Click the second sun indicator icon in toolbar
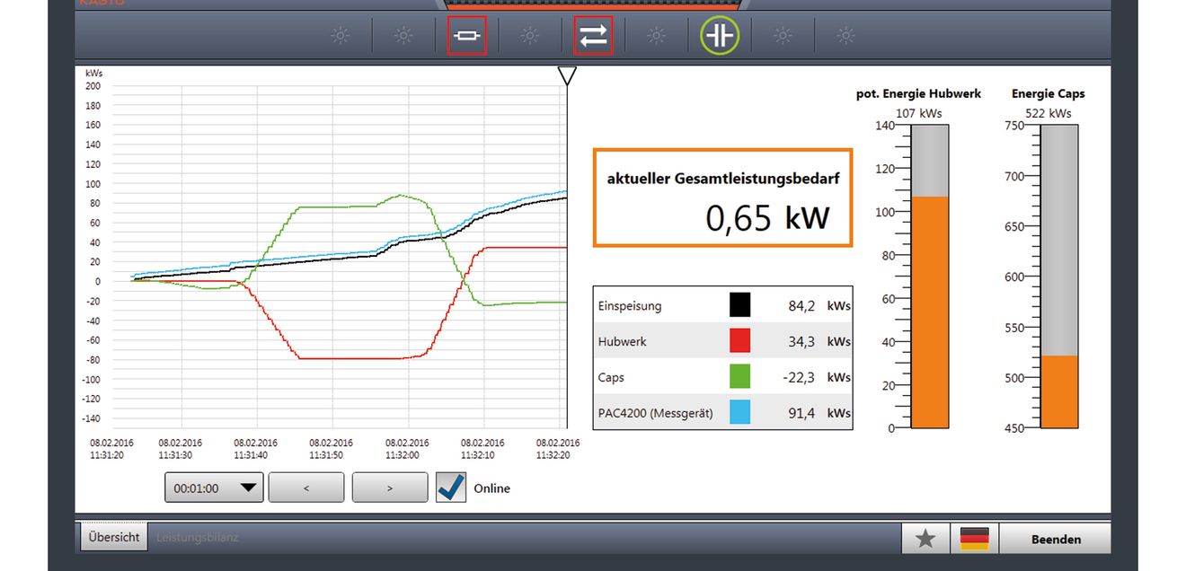 [x=403, y=36]
